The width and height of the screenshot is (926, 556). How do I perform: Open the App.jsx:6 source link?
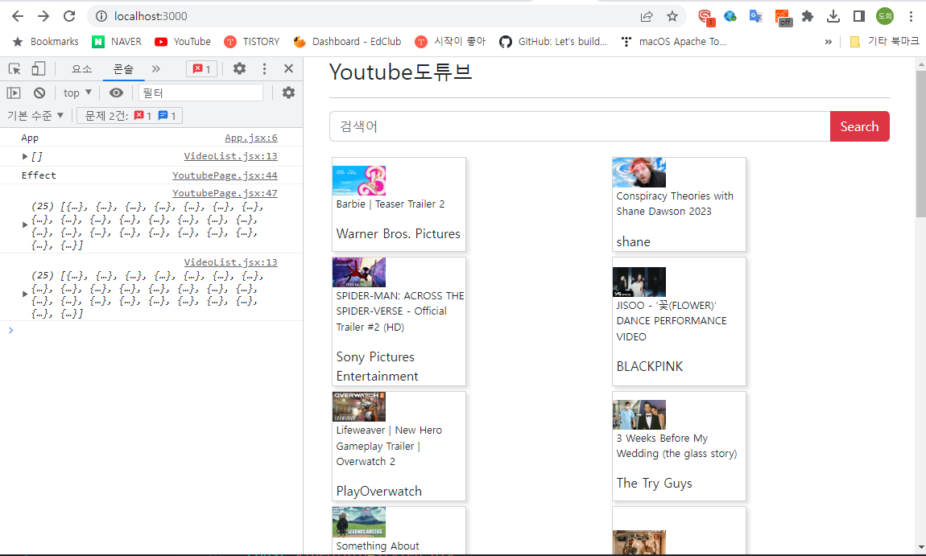click(x=251, y=138)
